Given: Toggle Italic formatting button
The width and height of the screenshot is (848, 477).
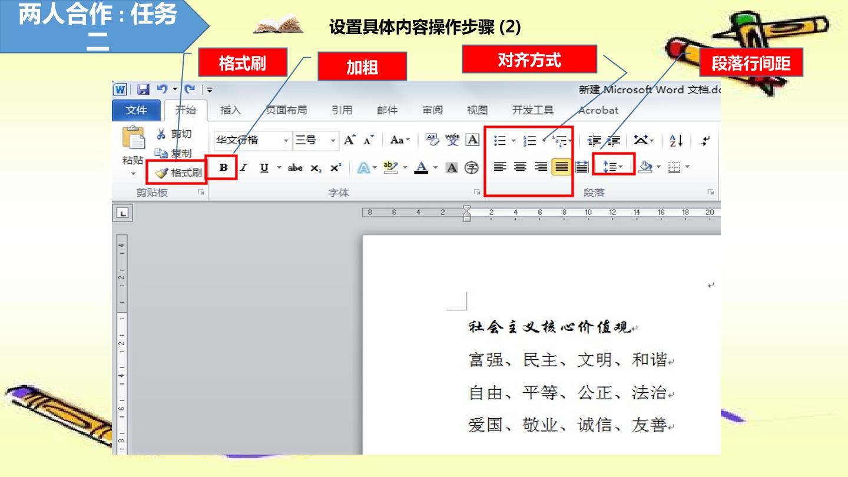Looking at the screenshot, I should (243, 168).
